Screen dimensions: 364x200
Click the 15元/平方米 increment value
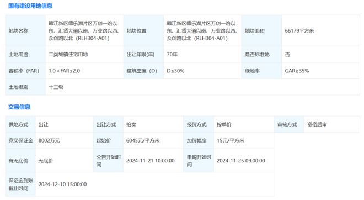point(231,141)
